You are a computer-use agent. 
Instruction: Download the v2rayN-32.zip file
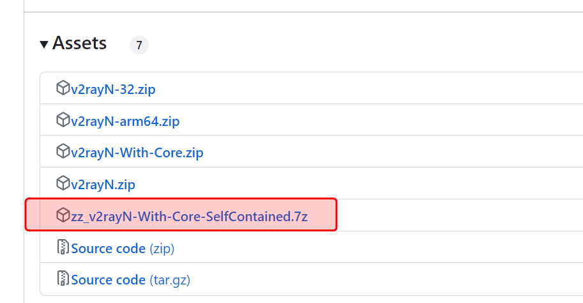(113, 89)
